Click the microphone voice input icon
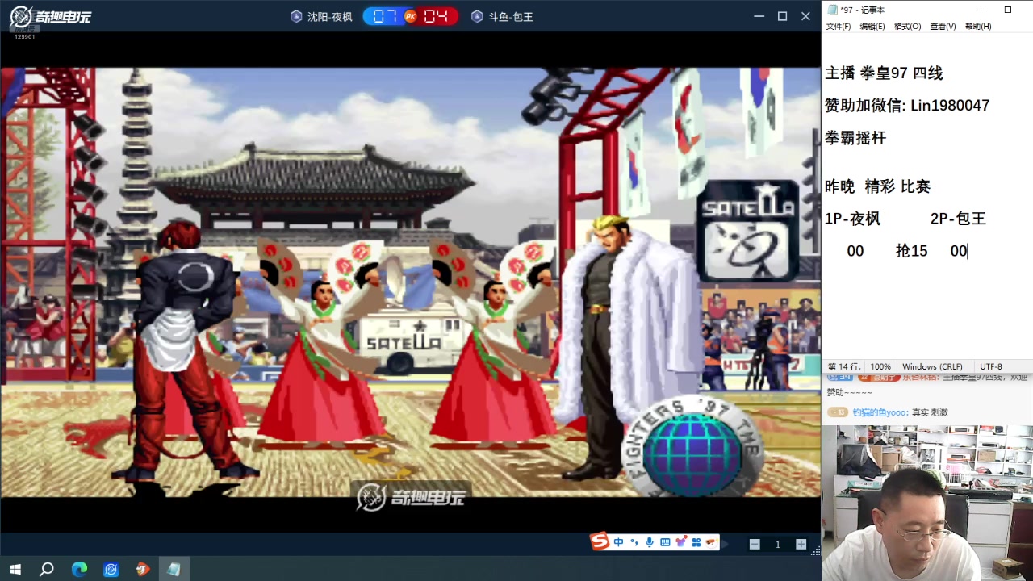Image resolution: width=1033 pixels, height=581 pixels. 650,543
